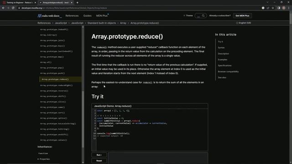Open Array.prototype.sort() in sidebar
This screenshot has height=164, width=292.
coord(52,113)
